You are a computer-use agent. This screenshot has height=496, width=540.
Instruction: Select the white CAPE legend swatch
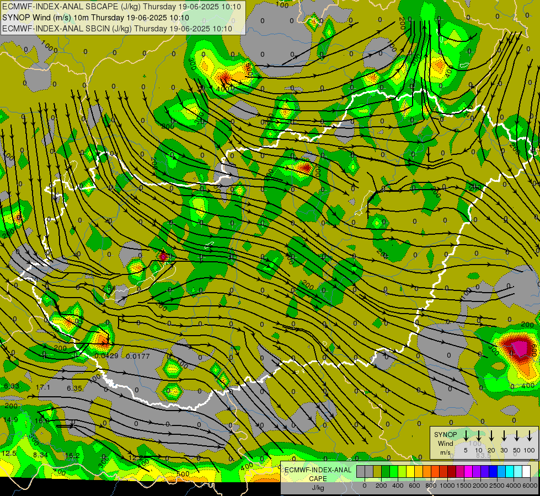[x=526, y=472]
